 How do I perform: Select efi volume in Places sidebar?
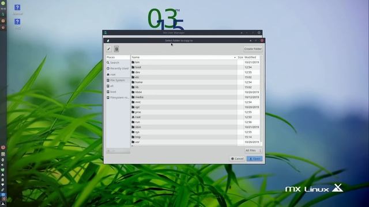pyautogui.click(x=118, y=86)
